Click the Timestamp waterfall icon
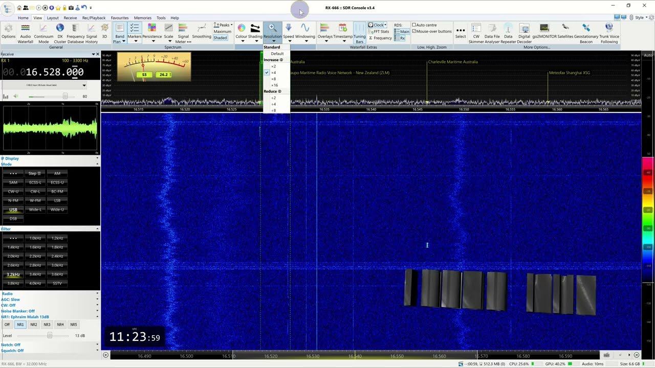The width and height of the screenshot is (655, 368). pyautogui.click(x=343, y=29)
